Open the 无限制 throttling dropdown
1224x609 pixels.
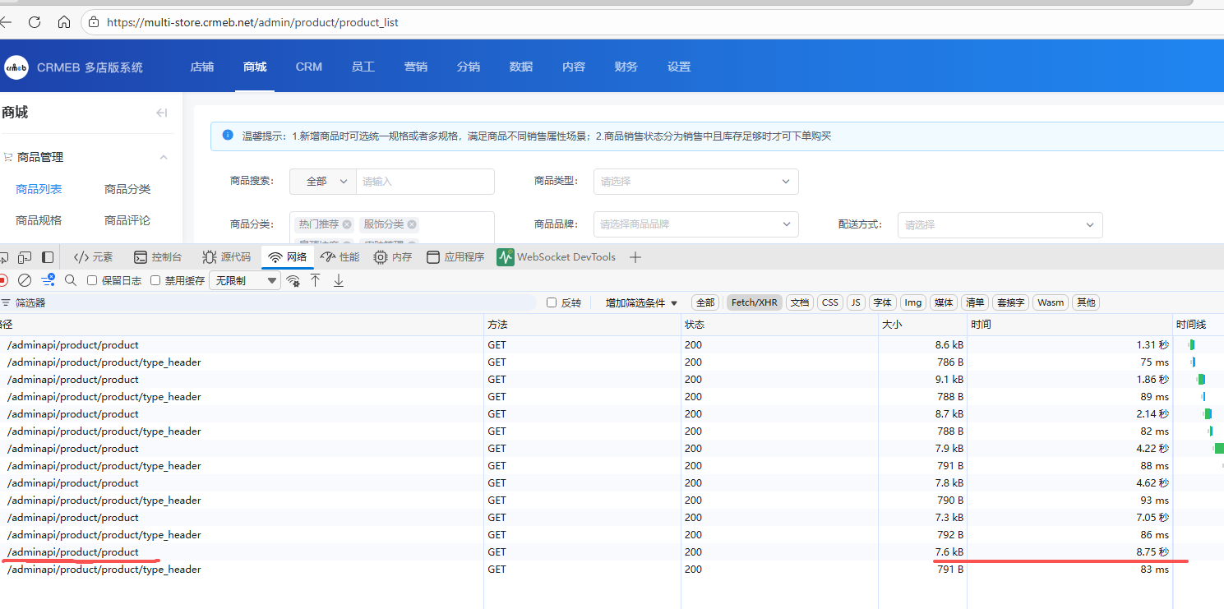point(246,280)
